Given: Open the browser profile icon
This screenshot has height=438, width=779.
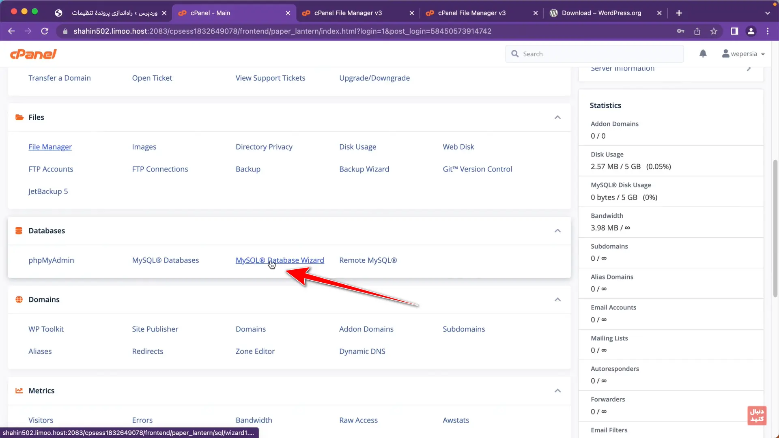Looking at the screenshot, I should (751, 31).
